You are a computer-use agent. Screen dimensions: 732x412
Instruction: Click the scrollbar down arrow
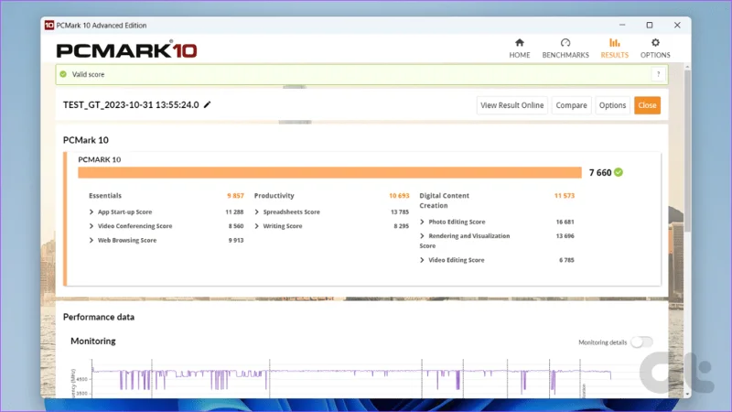click(x=687, y=395)
